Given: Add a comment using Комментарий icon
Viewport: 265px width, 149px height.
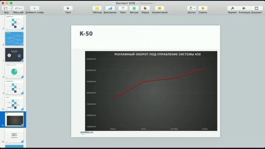Looking at the screenshot, I should [159, 8].
